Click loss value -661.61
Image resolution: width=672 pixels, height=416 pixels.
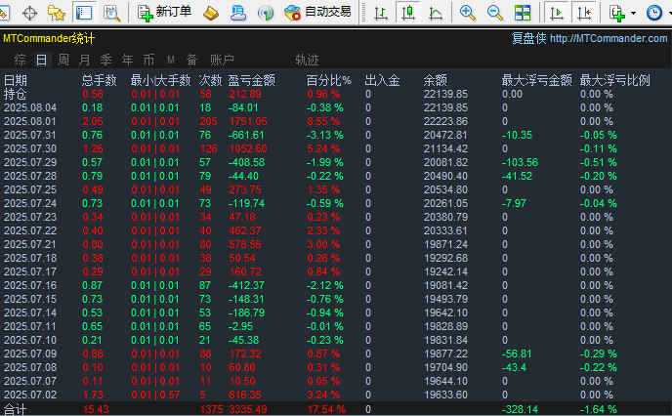[246, 135]
